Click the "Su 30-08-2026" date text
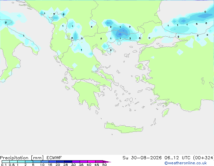This screenshot has width=214, height=166. click(142, 158)
